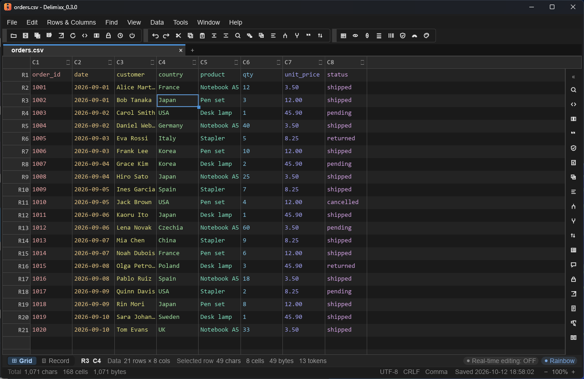Click the clock icon in the toolbar
This screenshot has height=379, width=584.
(x=120, y=36)
